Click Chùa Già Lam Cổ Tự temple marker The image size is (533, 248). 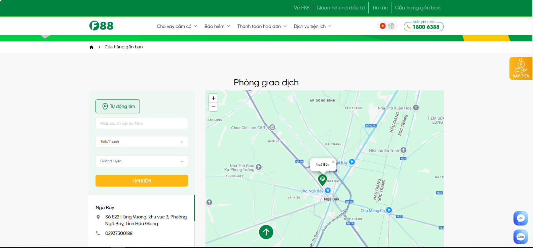[272, 127]
